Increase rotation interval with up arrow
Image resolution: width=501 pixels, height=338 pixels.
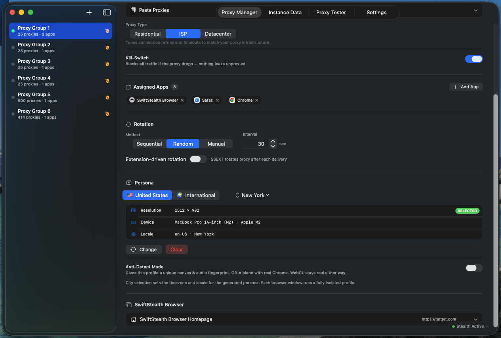[x=273, y=141]
